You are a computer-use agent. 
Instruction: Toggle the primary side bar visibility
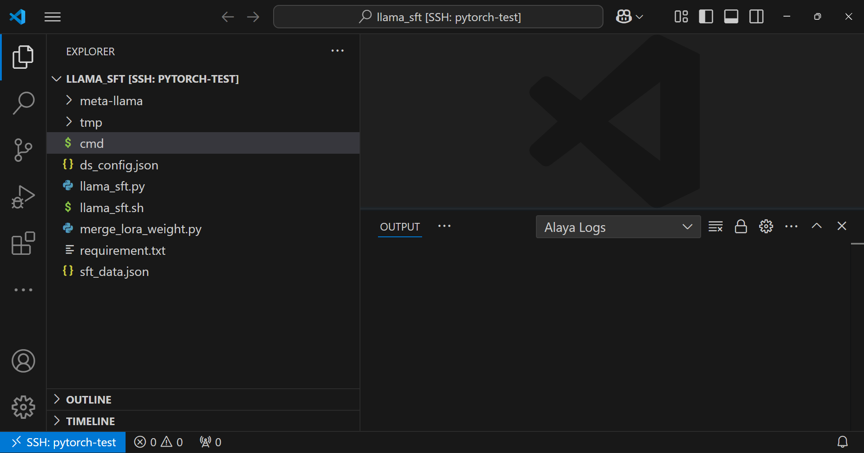pos(706,17)
